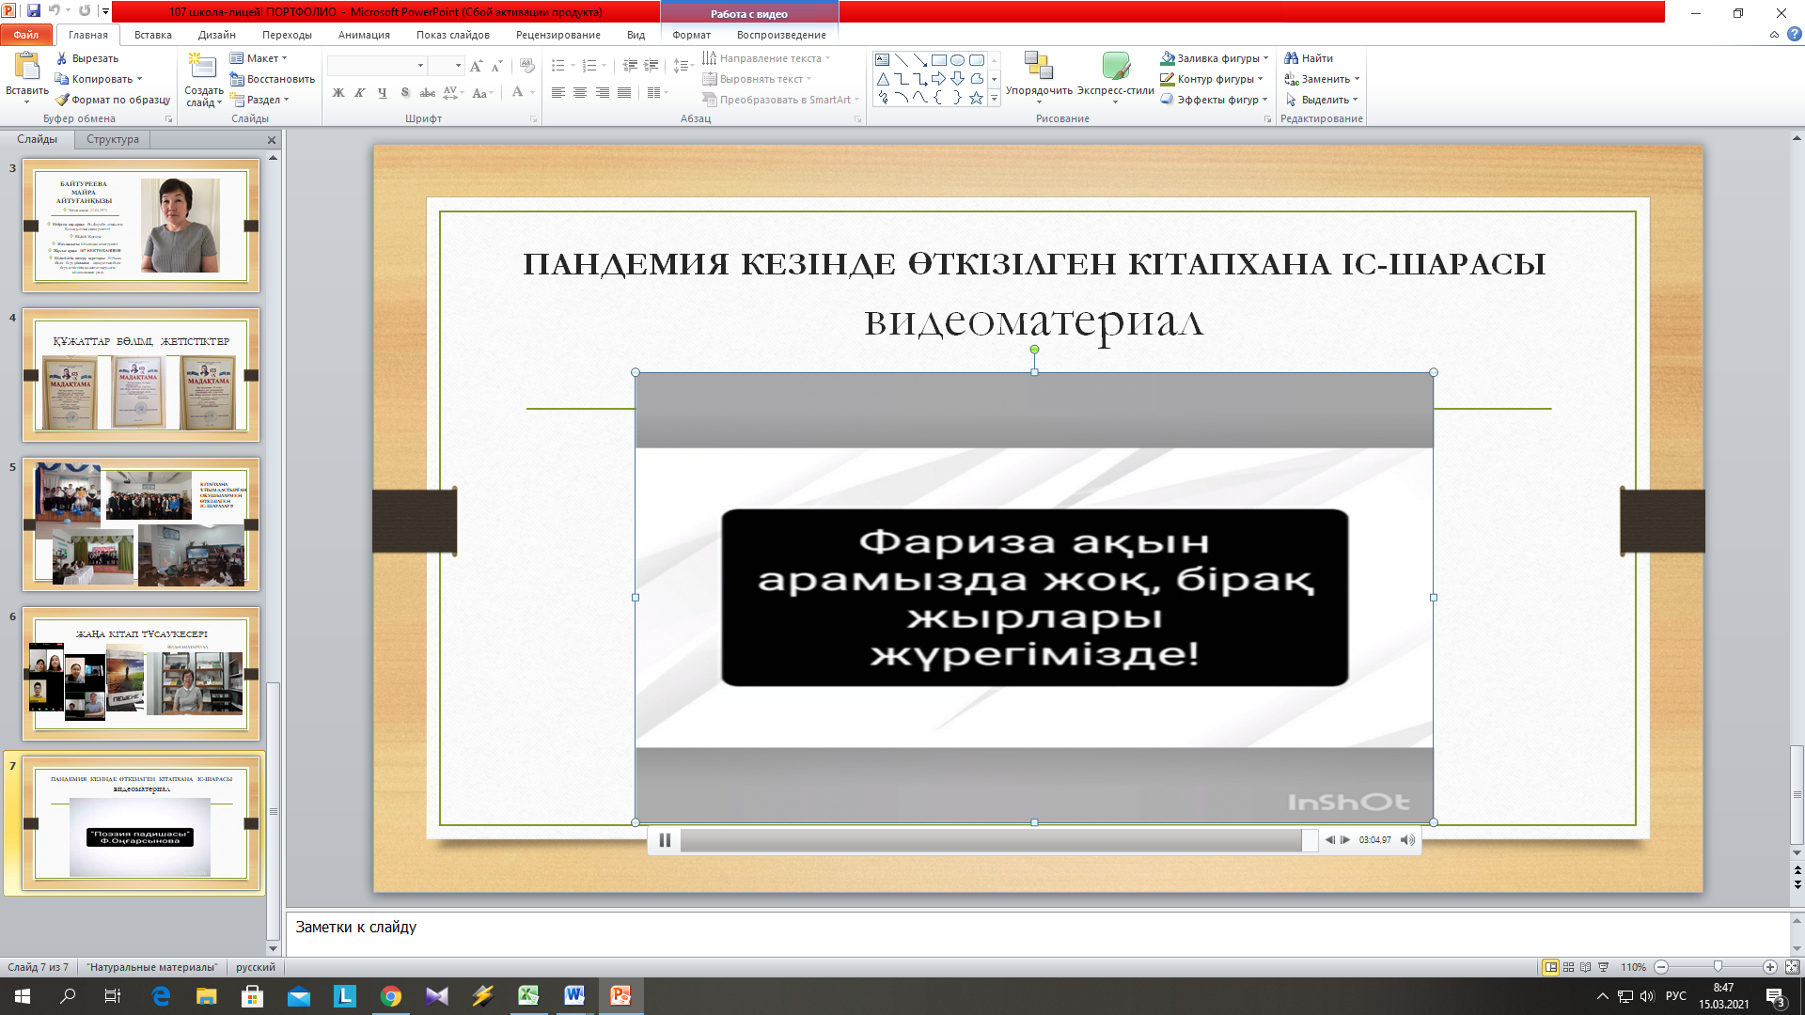Select the text box shape in gallery
1805x1015 pixels.
882,59
